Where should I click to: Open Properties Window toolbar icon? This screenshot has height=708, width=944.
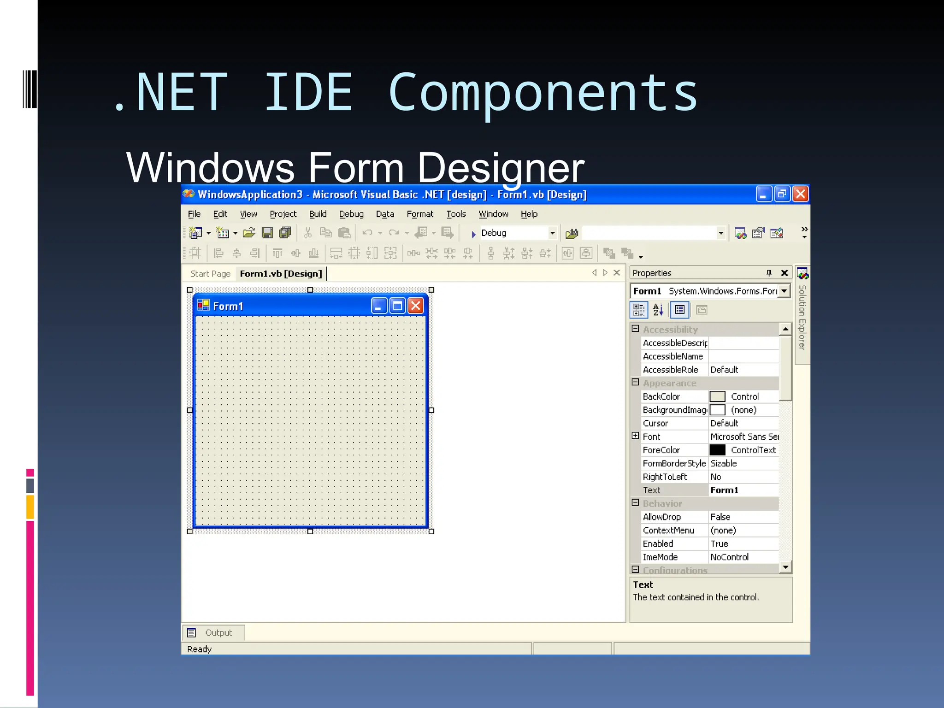click(x=758, y=234)
